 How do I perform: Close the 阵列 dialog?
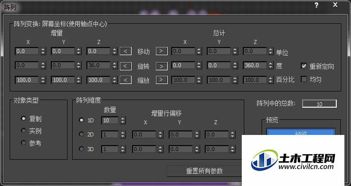pyautogui.click(x=335, y=5)
